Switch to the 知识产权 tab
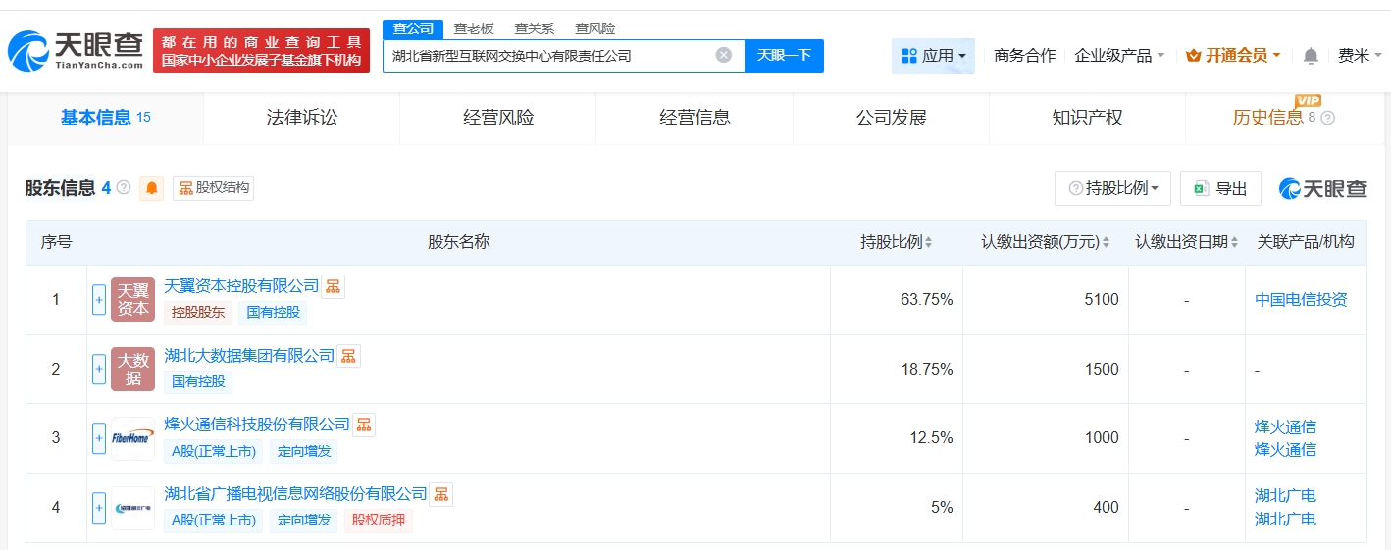This screenshot has width=1391, height=550. 1087,118
